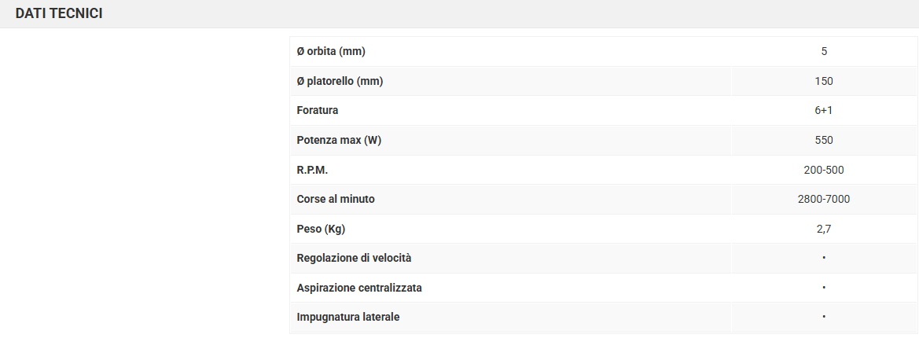Image resolution: width=919 pixels, height=338 pixels.
Task: Click the platorello value 150
Action: [824, 81]
